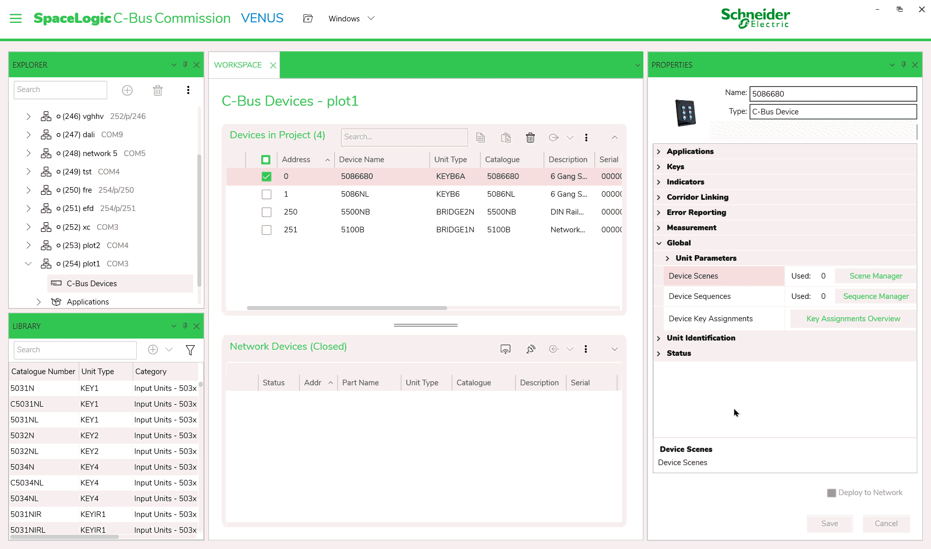Open Scene Manager link
The width and height of the screenshot is (931, 549).
click(876, 276)
